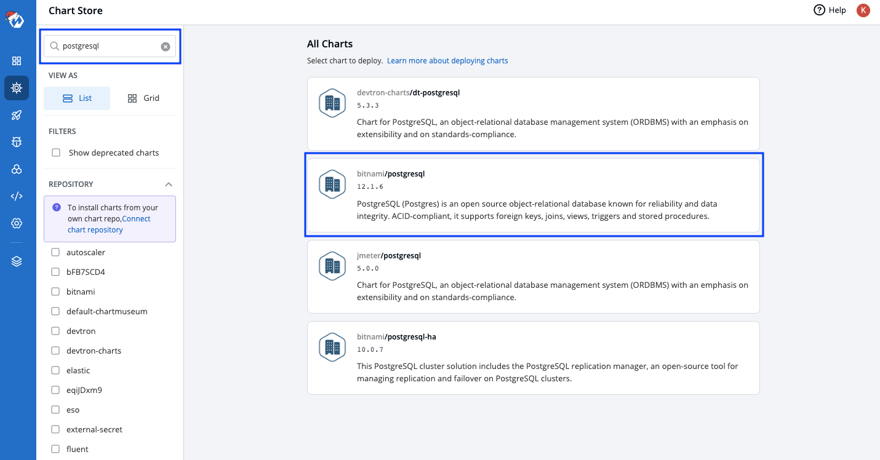
Task: Open the stacked layers icon in sidebar
Action: click(17, 261)
